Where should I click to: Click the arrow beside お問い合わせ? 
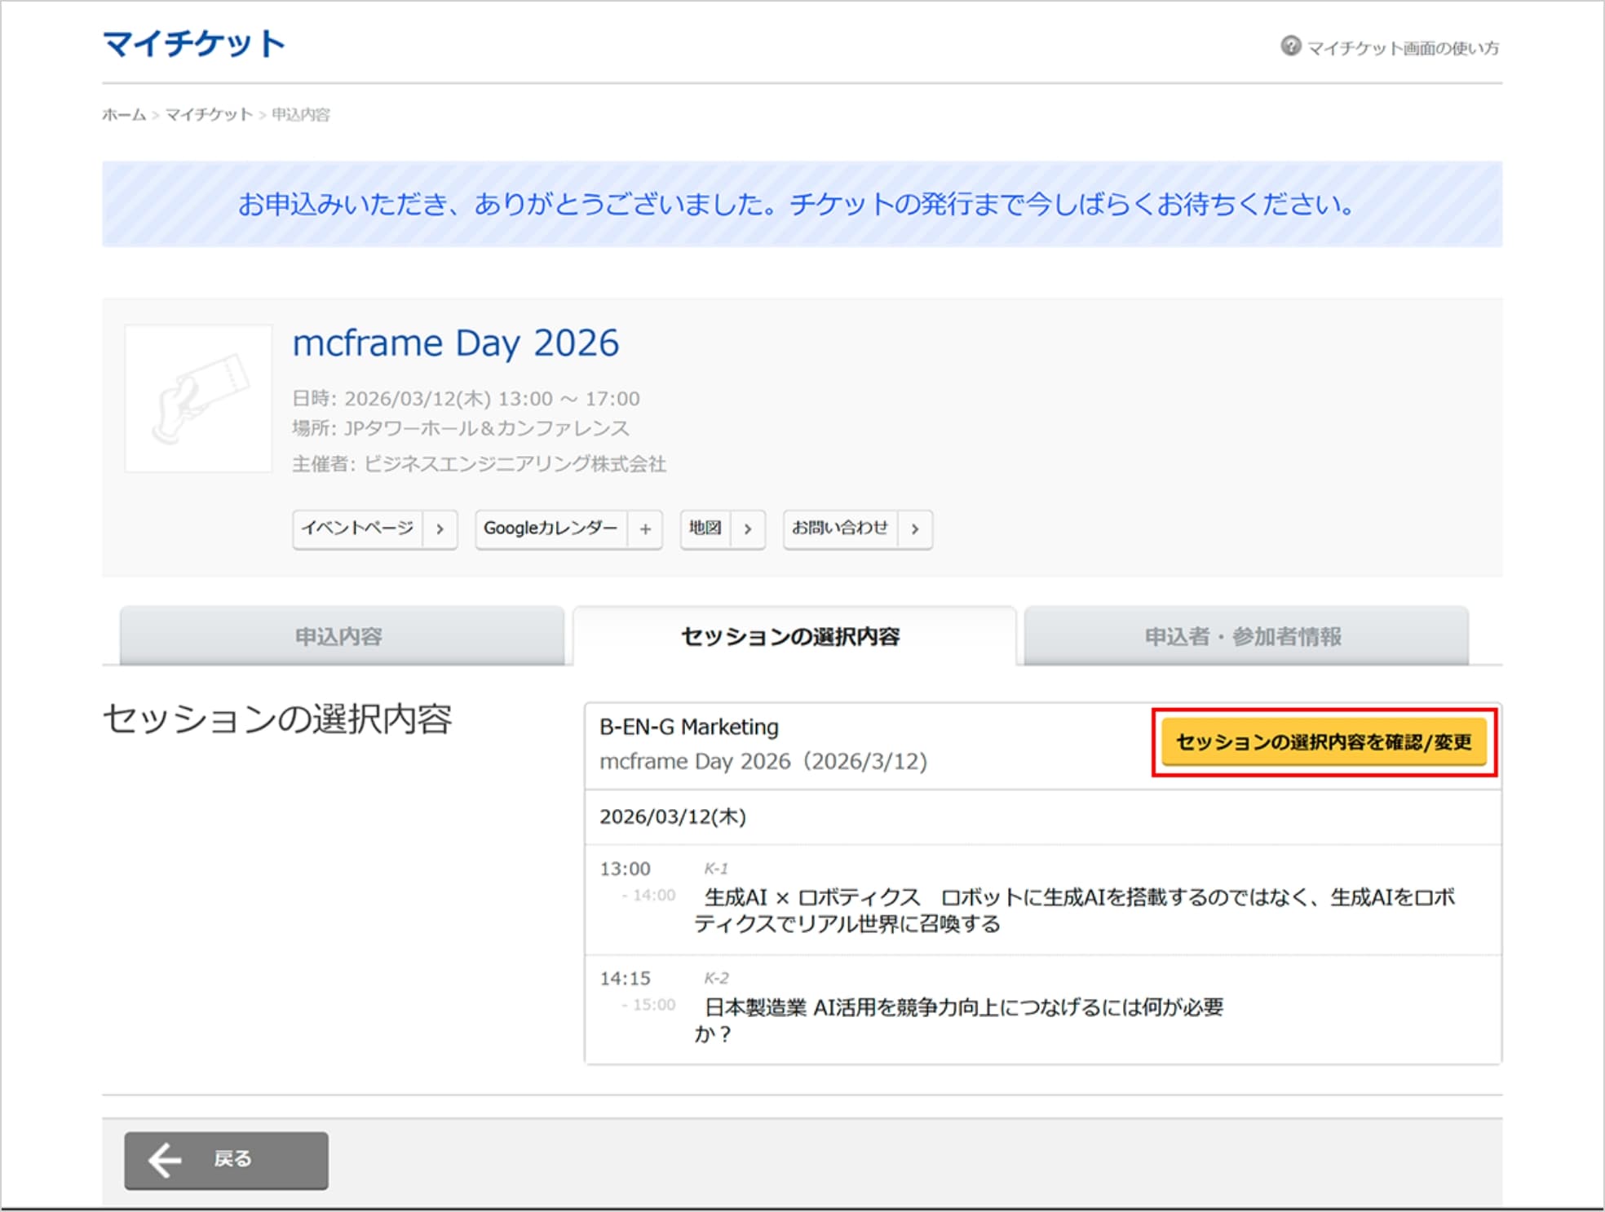(914, 529)
